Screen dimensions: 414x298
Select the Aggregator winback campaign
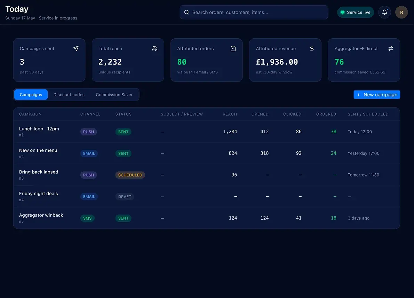click(x=206, y=218)
